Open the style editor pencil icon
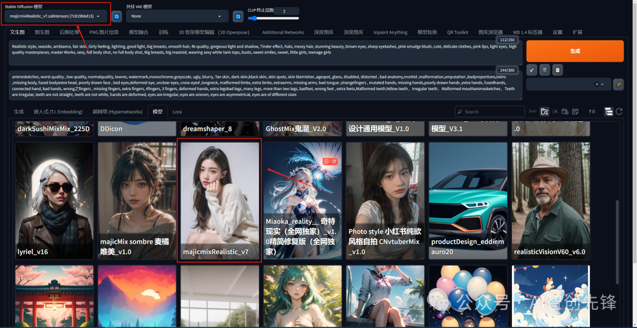This screenshot has height=328, width=637. click(618, 84)
